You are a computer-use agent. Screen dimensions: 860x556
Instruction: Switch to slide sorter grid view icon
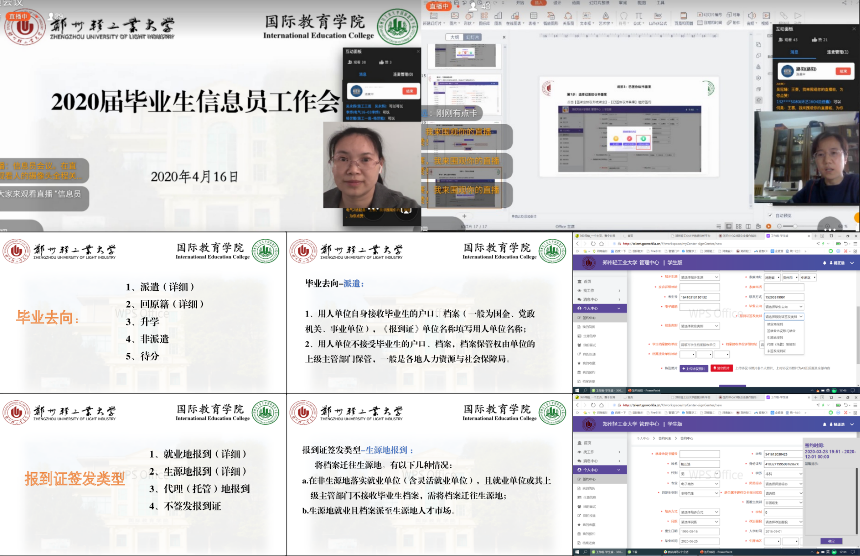[739, 226]
